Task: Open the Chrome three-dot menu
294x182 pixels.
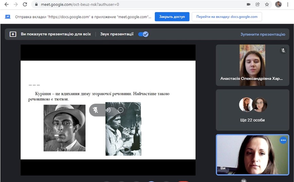Action: (x=289, y=4)
